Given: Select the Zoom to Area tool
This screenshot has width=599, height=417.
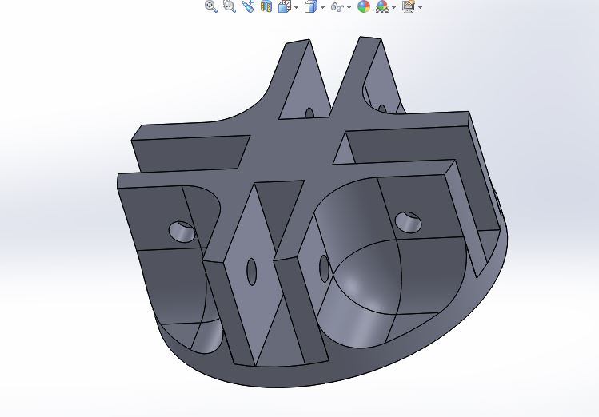Looking at the screenshot, I should (230, 6).
